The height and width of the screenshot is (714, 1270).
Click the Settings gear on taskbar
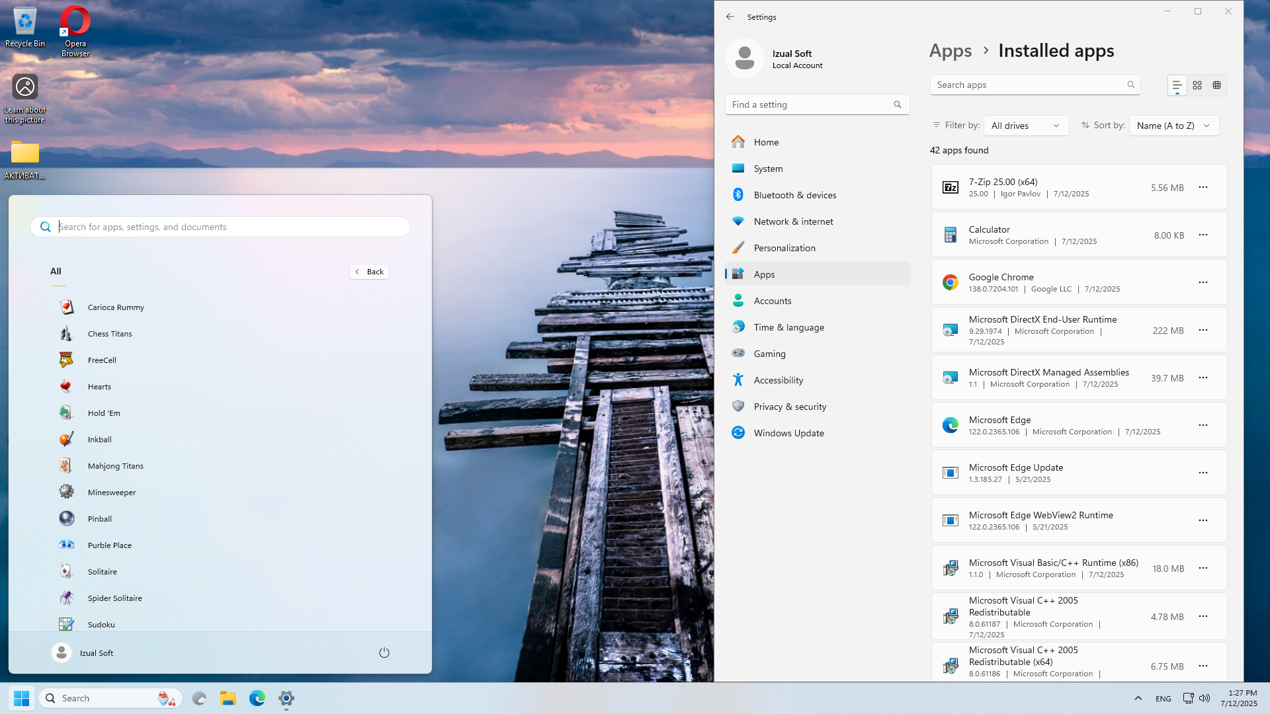[x=286, y=698]
